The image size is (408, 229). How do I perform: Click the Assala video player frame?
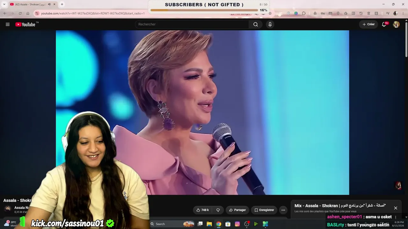pyautogui.click(x=202, y=112)
